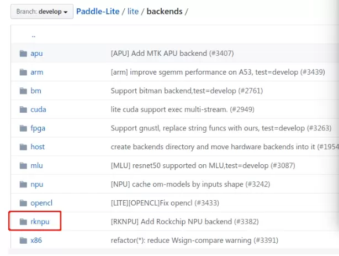Open the bm folder
Image resolution: width=339 pixels, height=256 pixels.
(x=35, y=91)
